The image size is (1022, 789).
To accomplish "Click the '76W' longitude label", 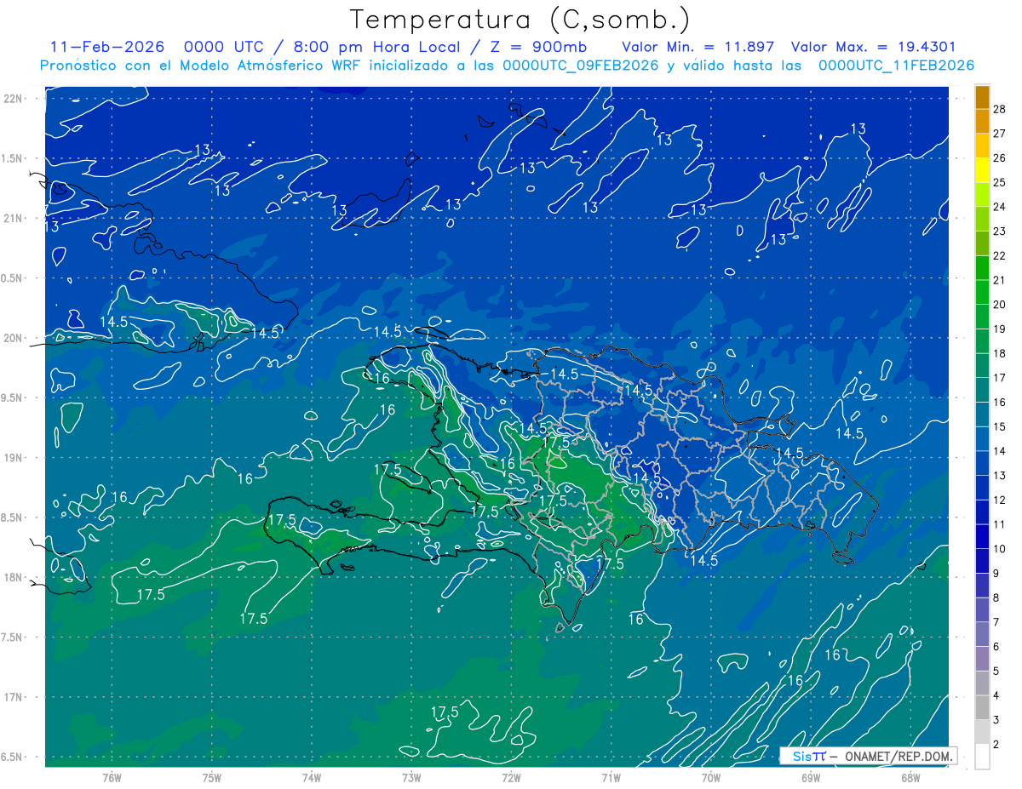I will (x=112, y=778).
